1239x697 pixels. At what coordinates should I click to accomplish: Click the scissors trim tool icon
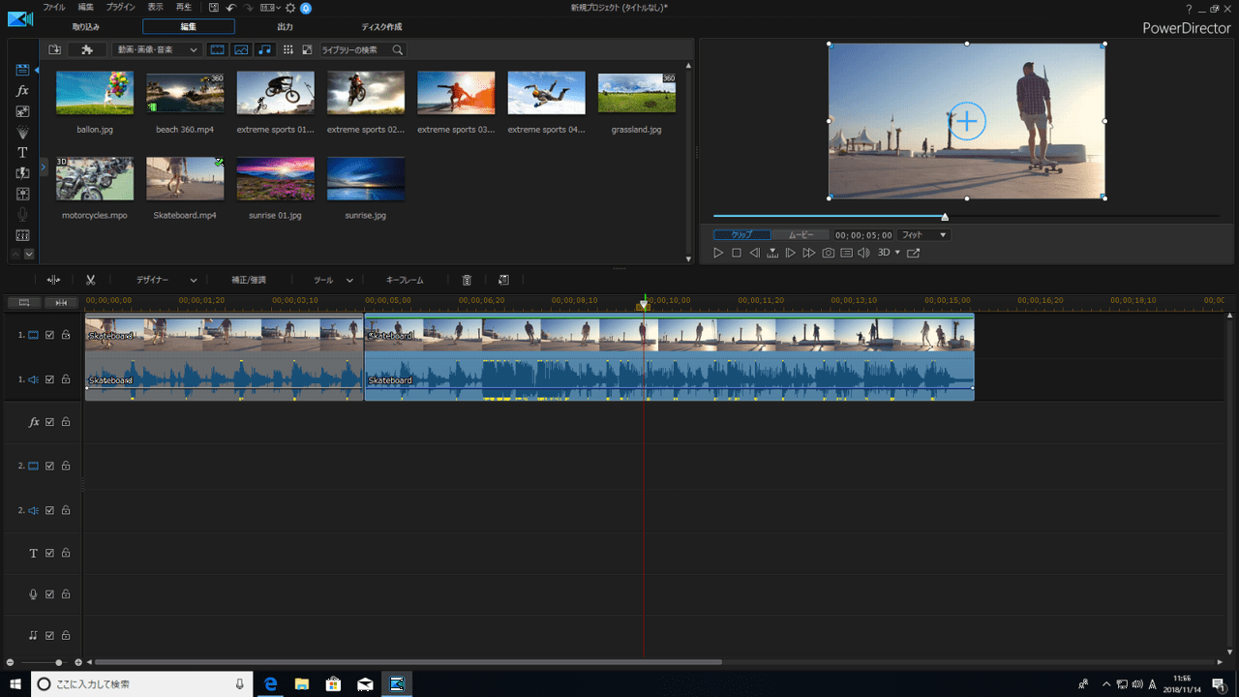90,280
